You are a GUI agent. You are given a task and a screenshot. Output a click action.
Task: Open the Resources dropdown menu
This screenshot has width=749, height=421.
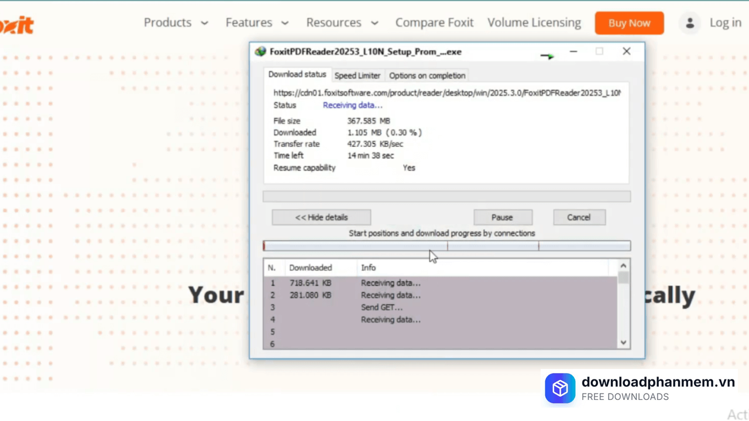pos(342,23)
